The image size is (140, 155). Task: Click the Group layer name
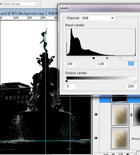click(x=135, y=139)
